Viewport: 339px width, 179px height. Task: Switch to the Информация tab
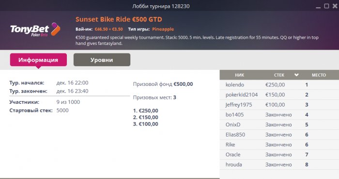coord(38,60)
